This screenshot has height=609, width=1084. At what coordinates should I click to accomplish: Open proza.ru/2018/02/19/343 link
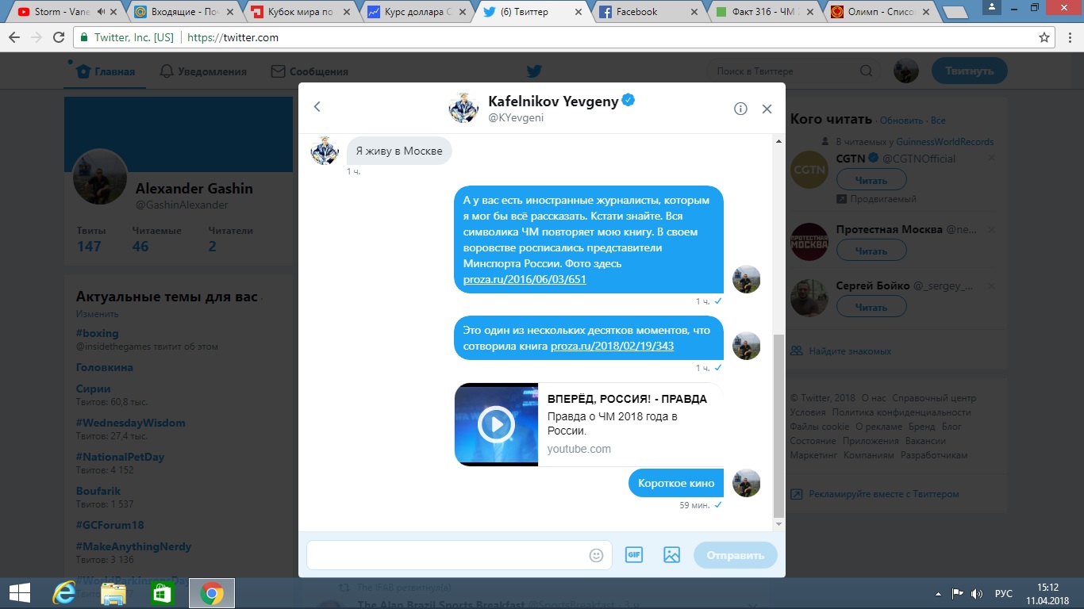[613, 346]
